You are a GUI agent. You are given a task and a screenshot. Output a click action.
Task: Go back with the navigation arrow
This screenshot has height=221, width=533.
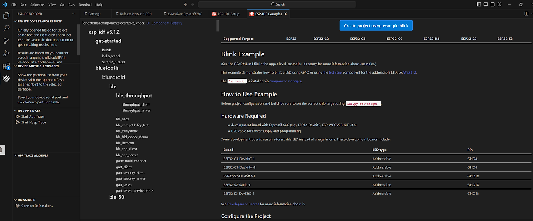point(186,5)
